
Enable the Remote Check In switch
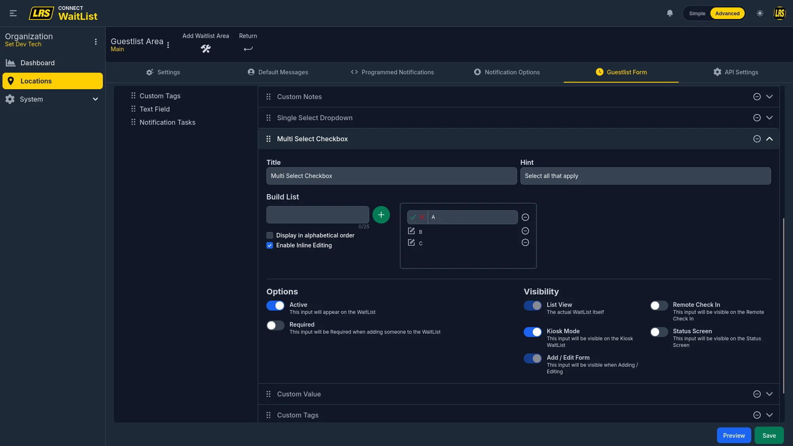659,306
